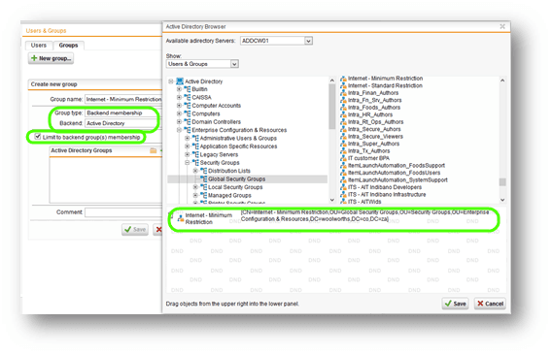Edit the Group name field
The height and width of the screenshot is (355, 552).
[x=123, y=100]
